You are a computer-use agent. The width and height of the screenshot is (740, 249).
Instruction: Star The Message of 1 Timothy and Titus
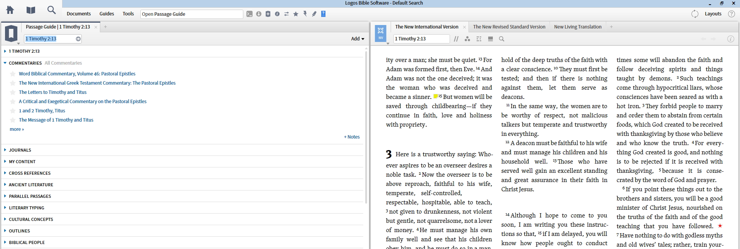pyautogui.click(x=13, y=120)
